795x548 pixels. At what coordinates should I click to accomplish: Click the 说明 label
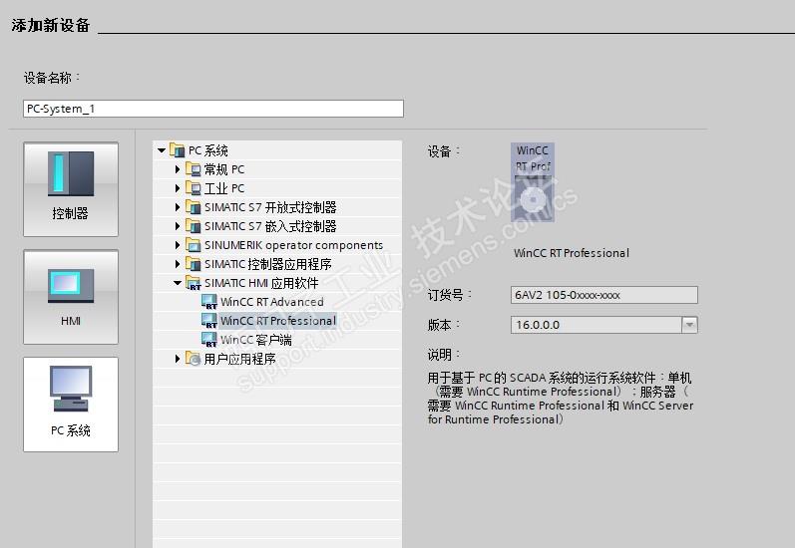pos(444,354)
